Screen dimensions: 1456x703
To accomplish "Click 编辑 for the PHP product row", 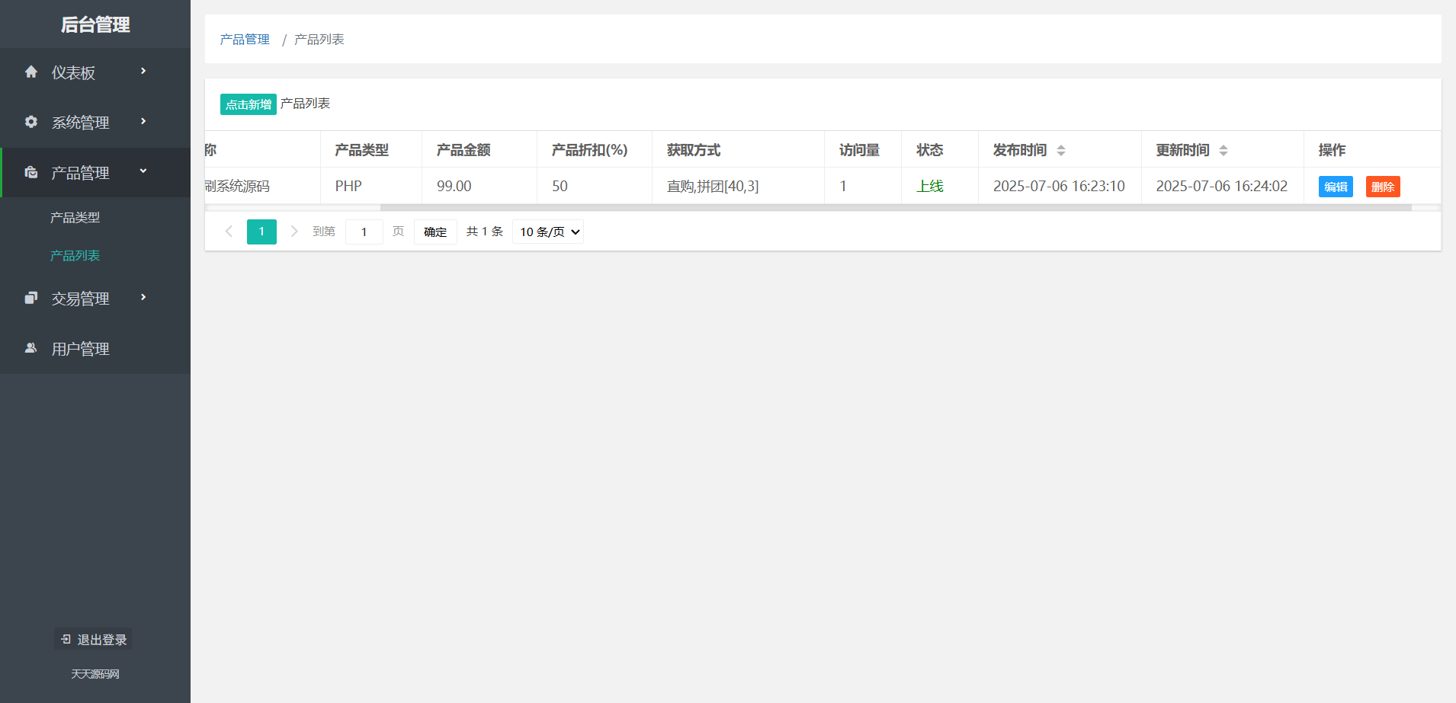I will [x=1336, y=187].
